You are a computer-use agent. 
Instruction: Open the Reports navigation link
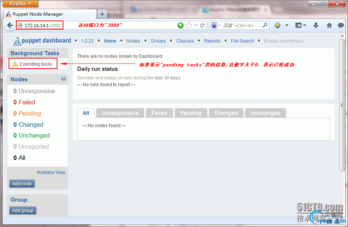212,41
